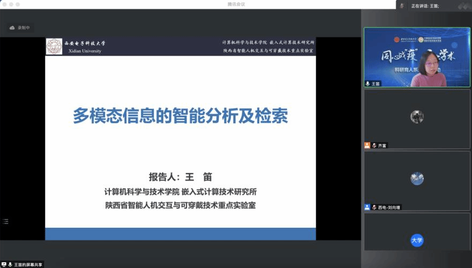
Task: Click the 腾讯会议 window title
Action: (x=236, y=4)
